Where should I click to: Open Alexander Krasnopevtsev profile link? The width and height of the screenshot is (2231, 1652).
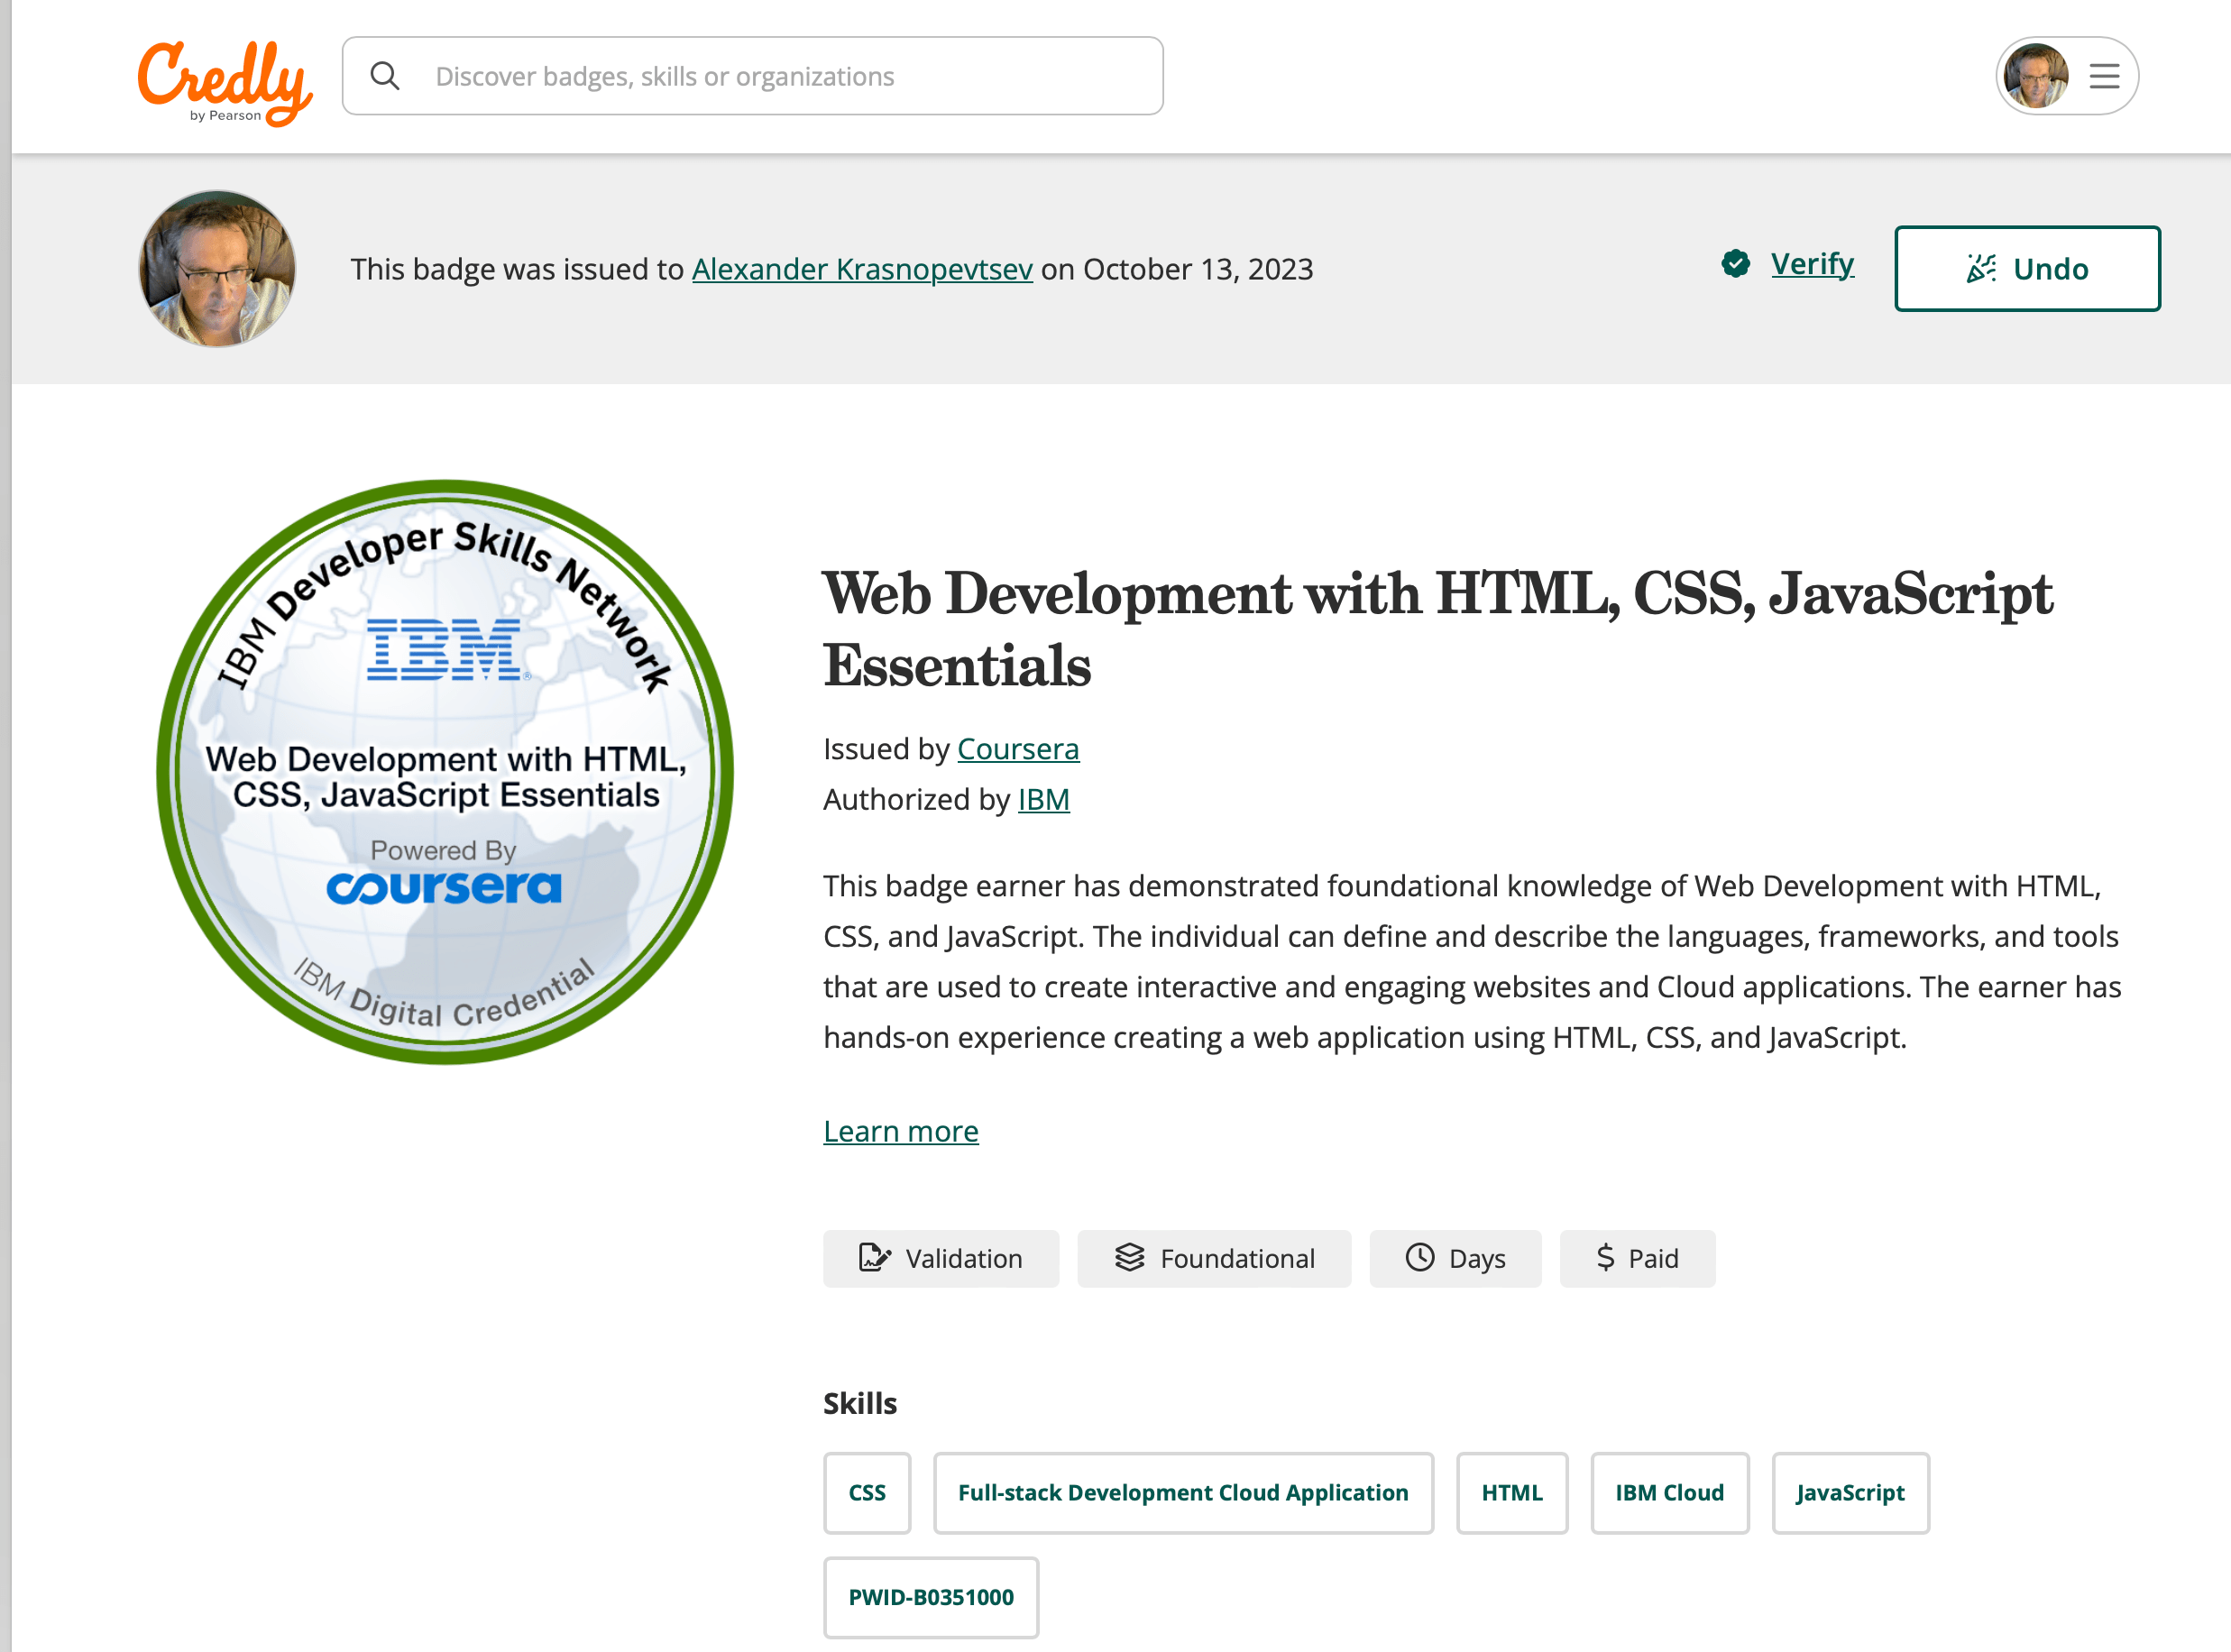[x=862, y=269]
